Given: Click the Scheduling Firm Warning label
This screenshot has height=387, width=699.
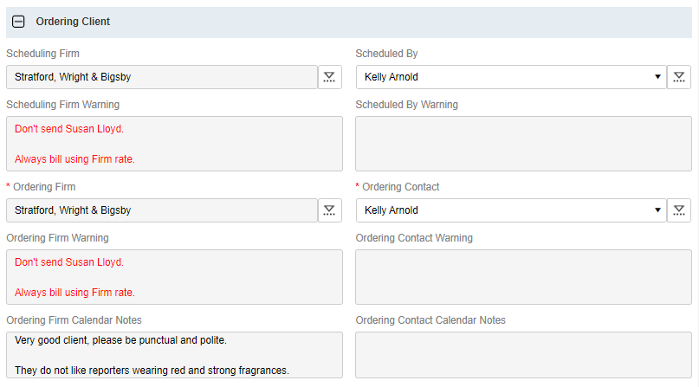Looking at the screenshot, I should click(62, 105).
